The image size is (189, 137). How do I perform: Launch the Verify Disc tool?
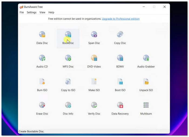[x=94, y=109]
